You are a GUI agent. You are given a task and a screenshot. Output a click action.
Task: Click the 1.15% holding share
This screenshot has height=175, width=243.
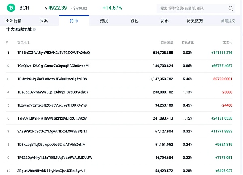pyautogui.click(x=188, y=118)
